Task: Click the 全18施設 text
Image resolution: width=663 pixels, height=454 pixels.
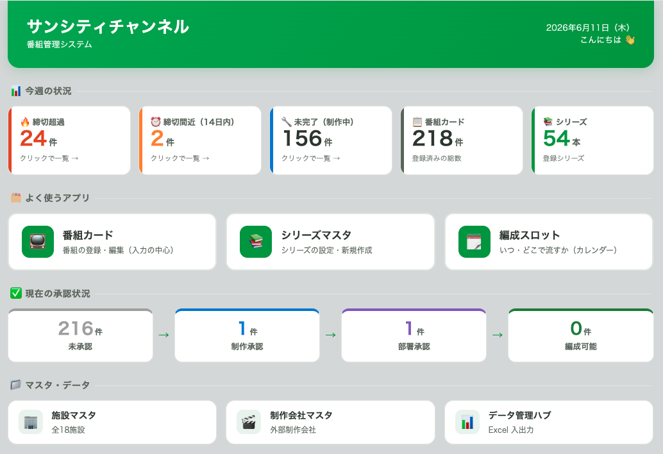Action: pos(68,430)
